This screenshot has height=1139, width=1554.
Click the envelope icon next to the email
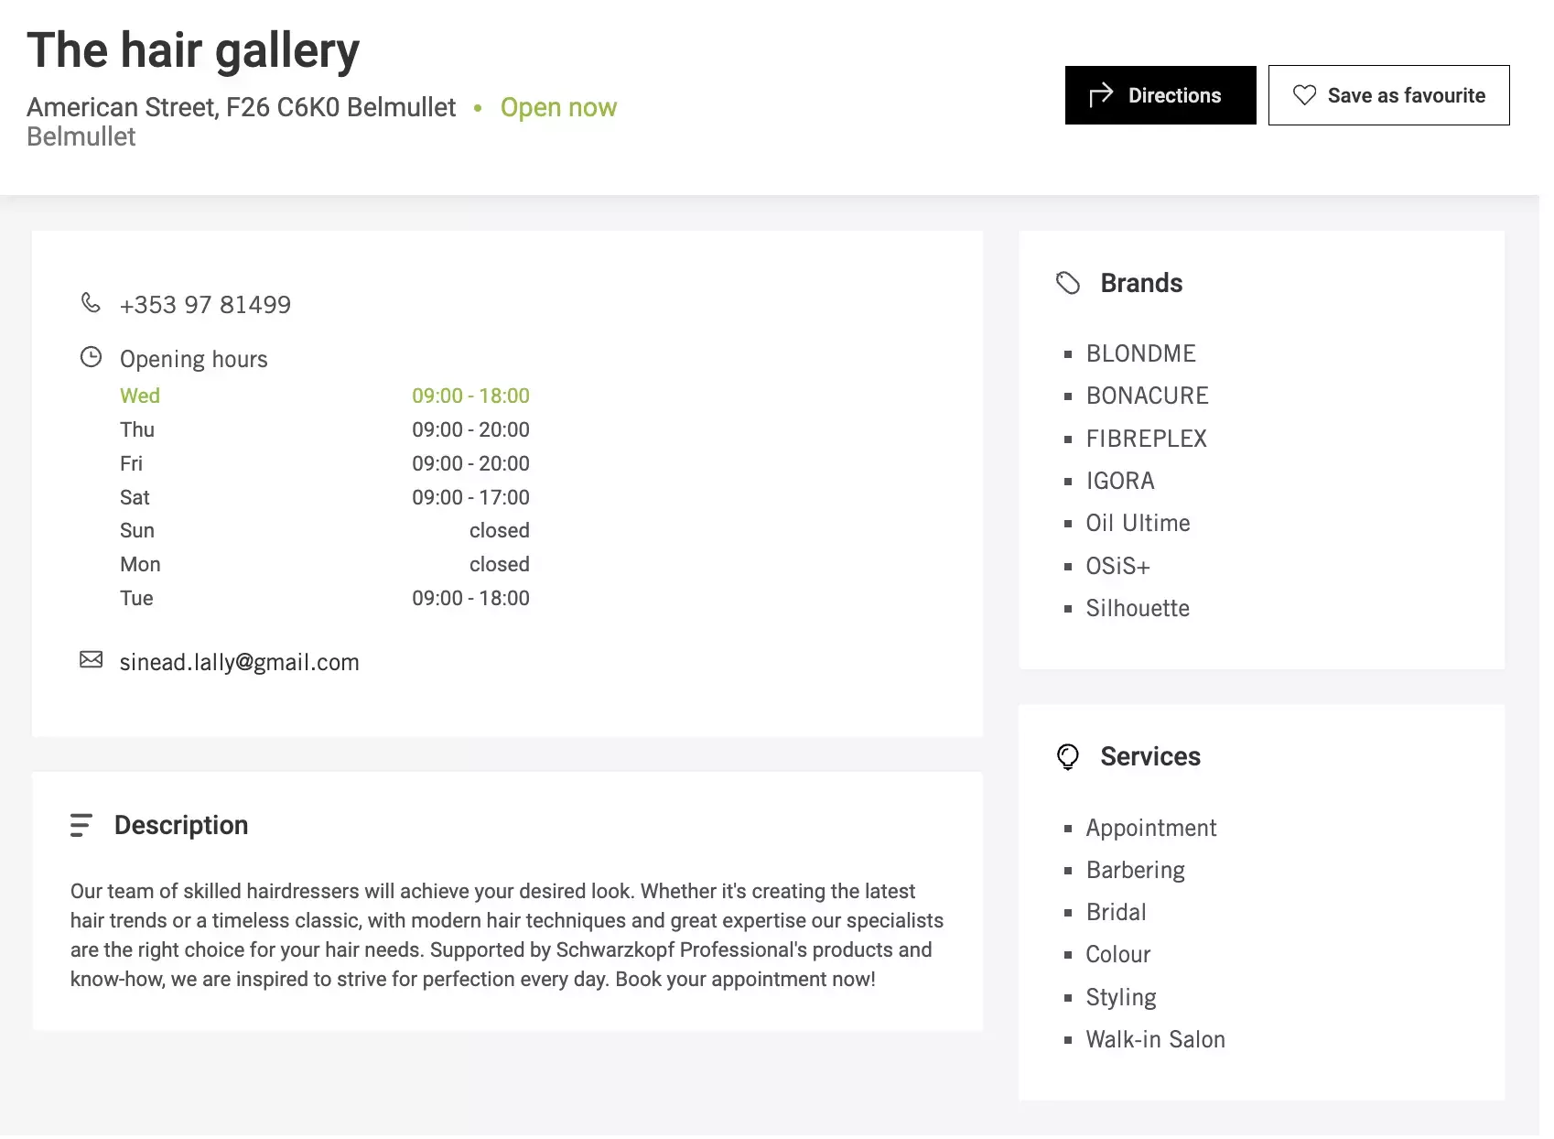coord(92,660)
